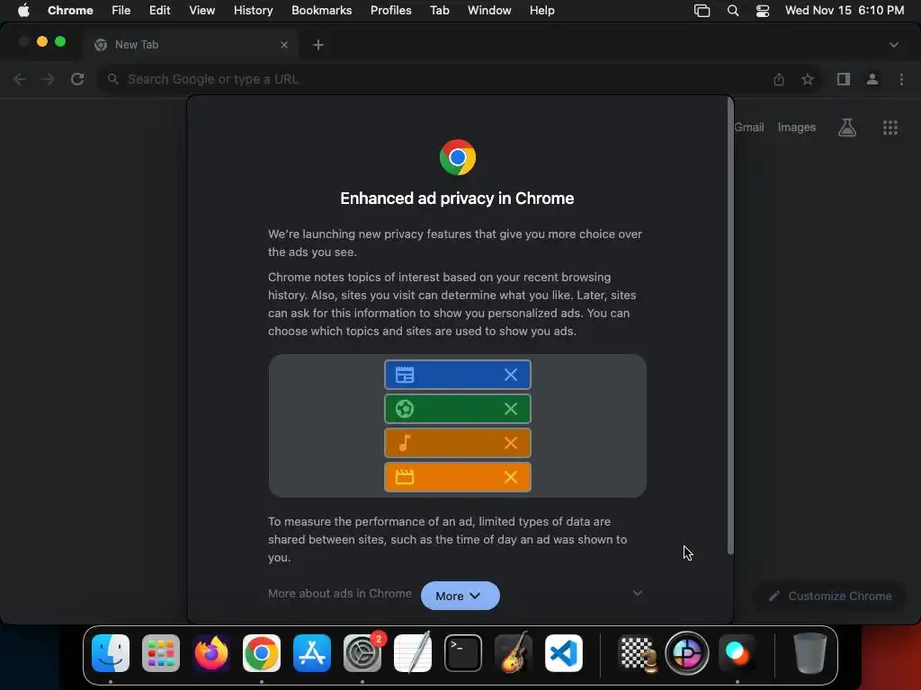Open the Images link
The image size is (921, 690).
coord(797,128)
